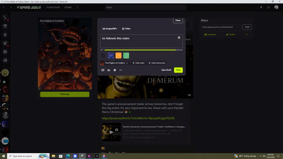Open the top sidebar icon with notification dot

pos(5,18)
